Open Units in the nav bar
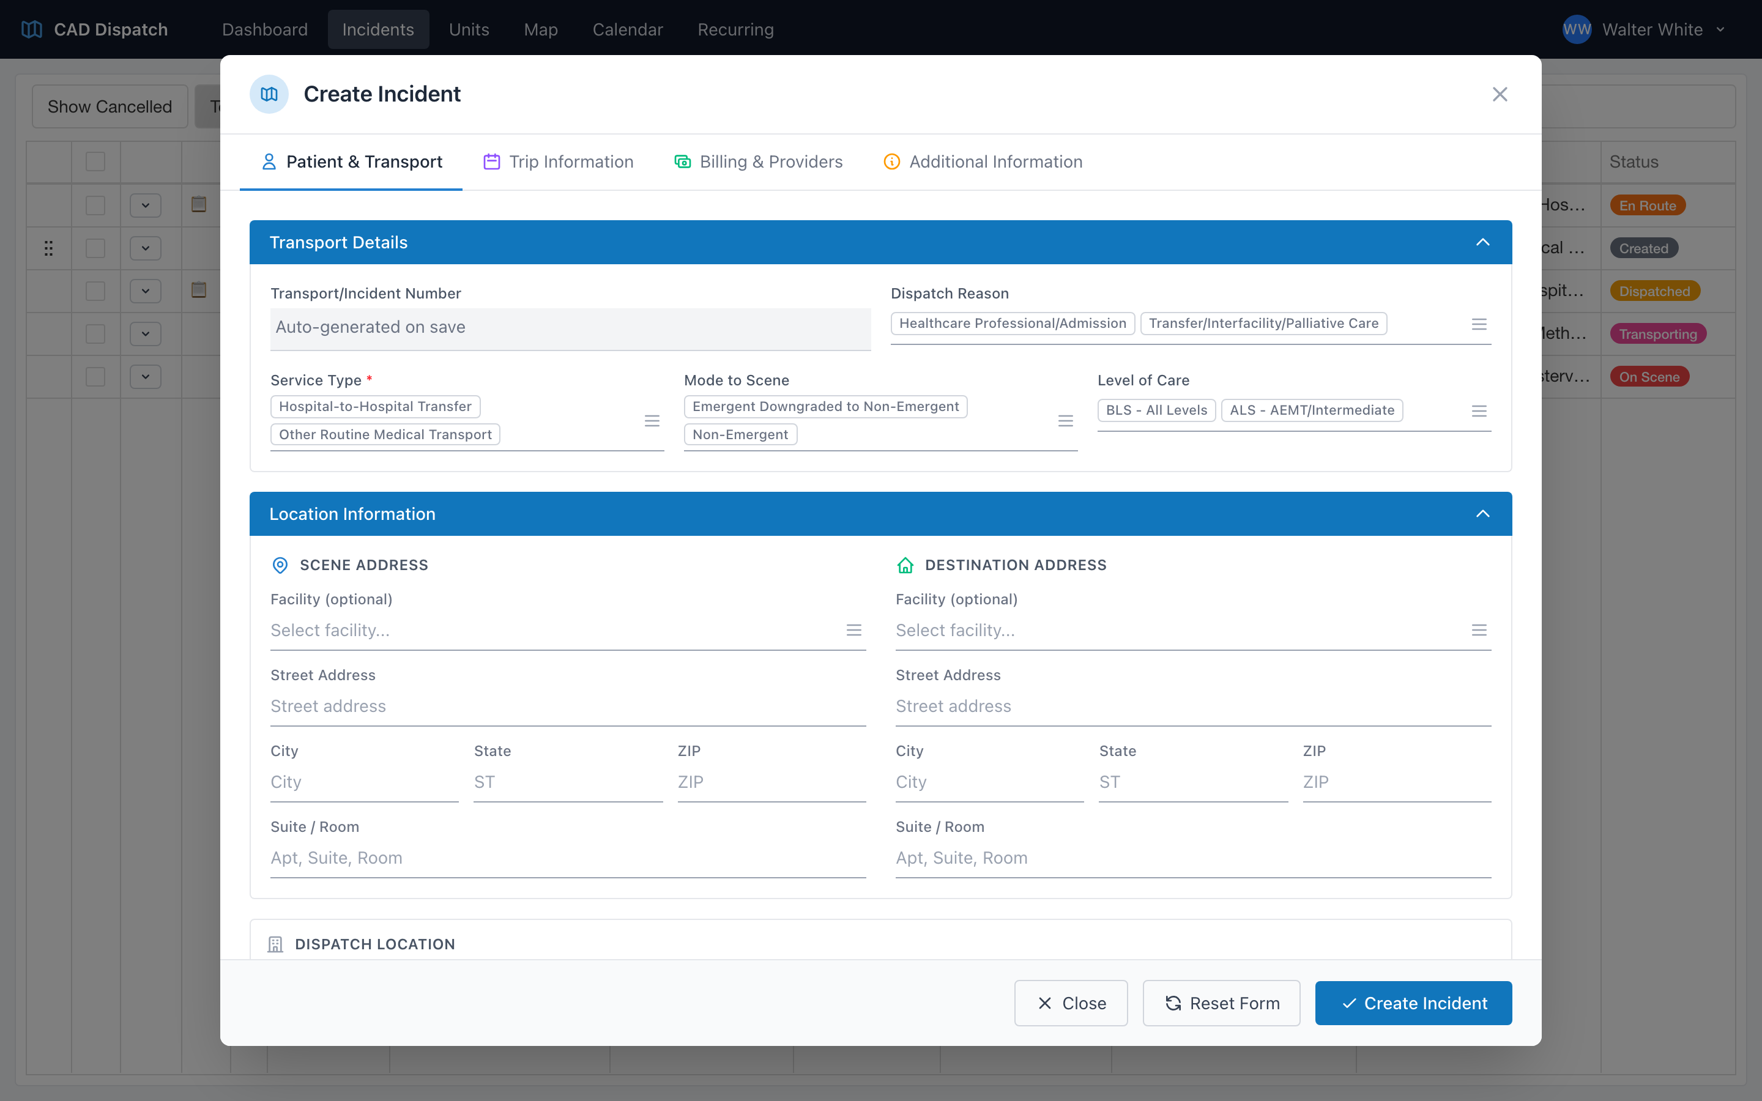This screenshot has width=1762, height=1101. 469,29
